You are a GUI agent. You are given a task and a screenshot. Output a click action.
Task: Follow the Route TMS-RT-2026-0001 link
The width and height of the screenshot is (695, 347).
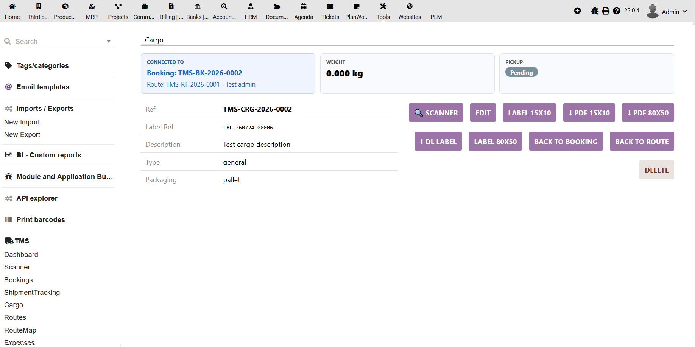click(x=201, y=84)
